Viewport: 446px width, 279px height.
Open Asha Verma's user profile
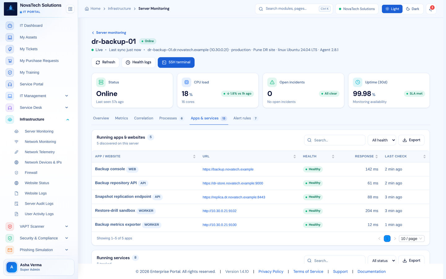[39, 267]
